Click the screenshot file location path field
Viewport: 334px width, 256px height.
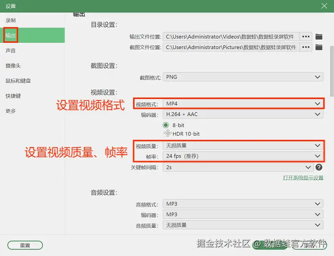[231, 47]
